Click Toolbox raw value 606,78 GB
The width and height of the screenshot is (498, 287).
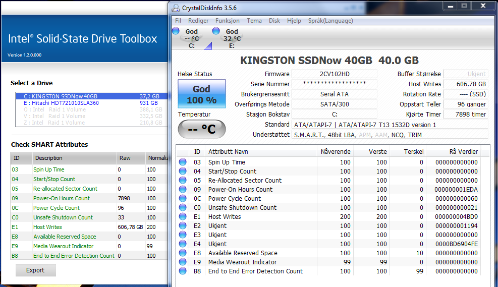(130, 227)
